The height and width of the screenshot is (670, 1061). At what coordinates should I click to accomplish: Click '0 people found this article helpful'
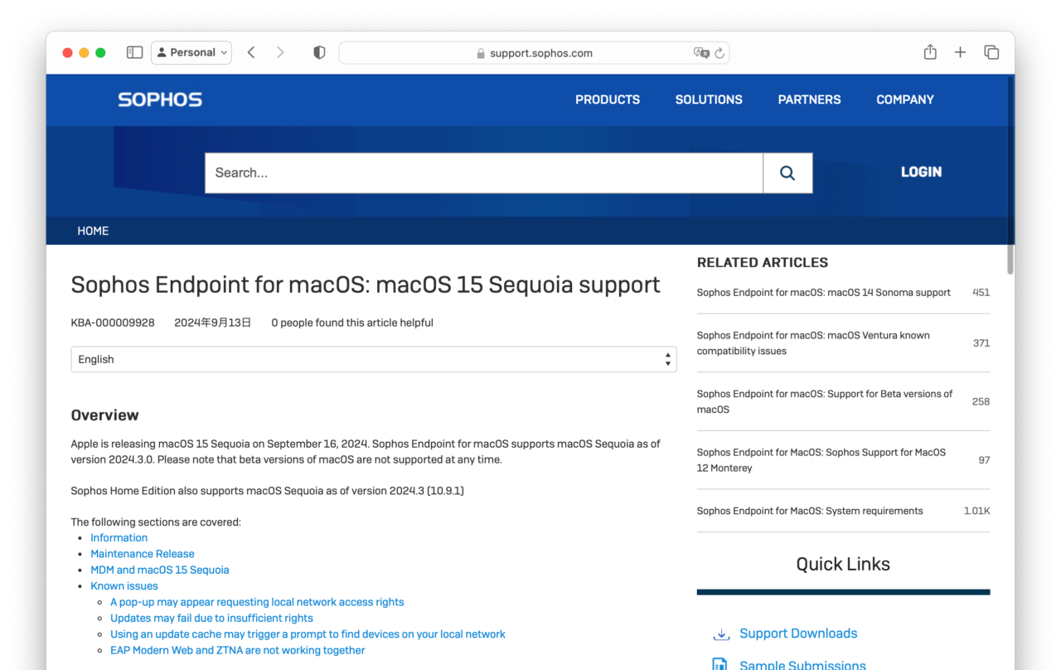(x=352, y=323)
